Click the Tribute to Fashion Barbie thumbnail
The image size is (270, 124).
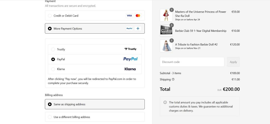pos(166,46)
